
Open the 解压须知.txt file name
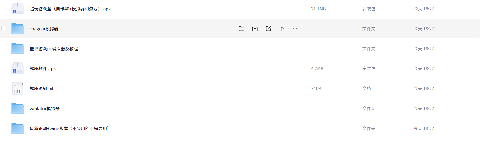pos(42,89)
